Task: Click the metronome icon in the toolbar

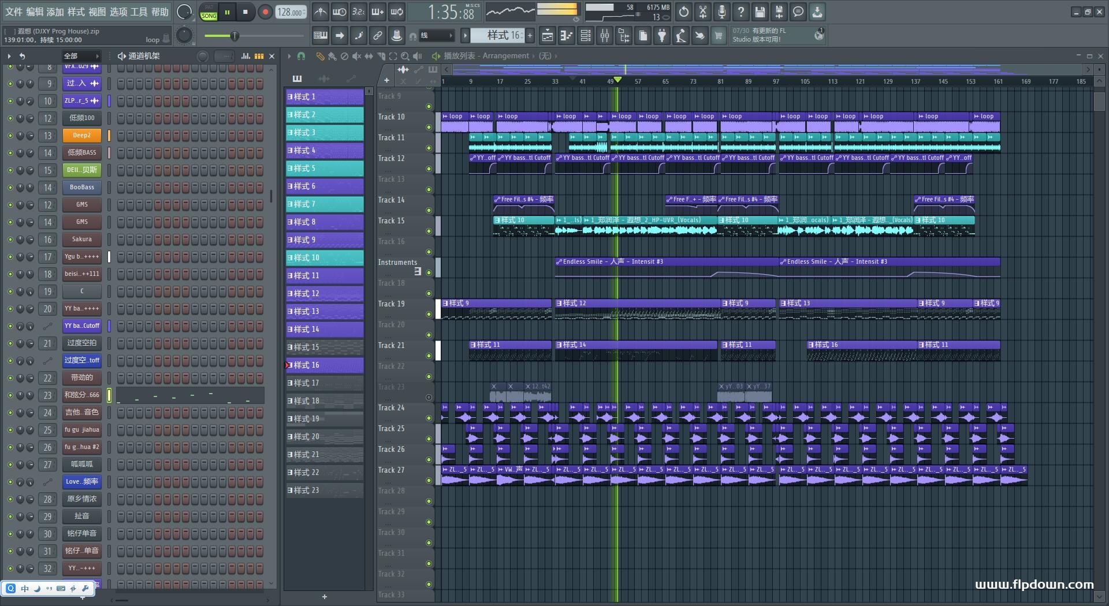Action: tap(320, 12)
